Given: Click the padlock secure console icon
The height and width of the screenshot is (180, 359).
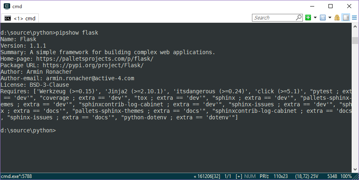Looking at the screenshot, I should pos(337,18).
